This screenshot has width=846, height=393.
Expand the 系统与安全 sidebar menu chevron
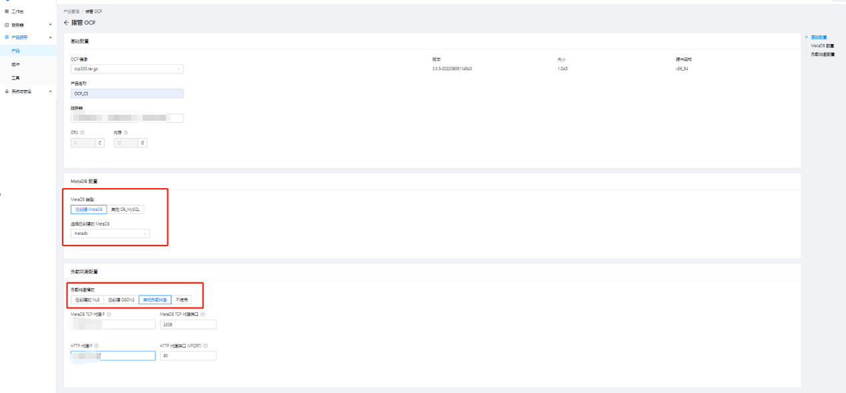click(x=51, y=91)
